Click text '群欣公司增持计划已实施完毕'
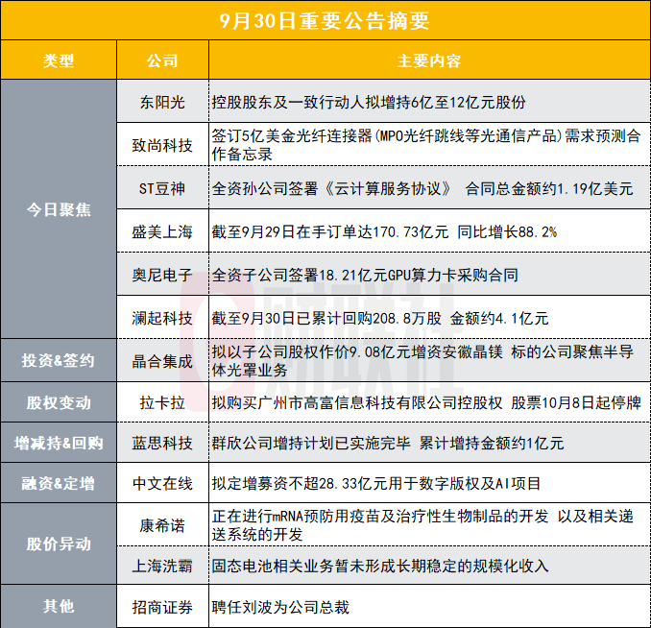Image resolution: width=651 pixels, height=628 pixels. point(311,444)
